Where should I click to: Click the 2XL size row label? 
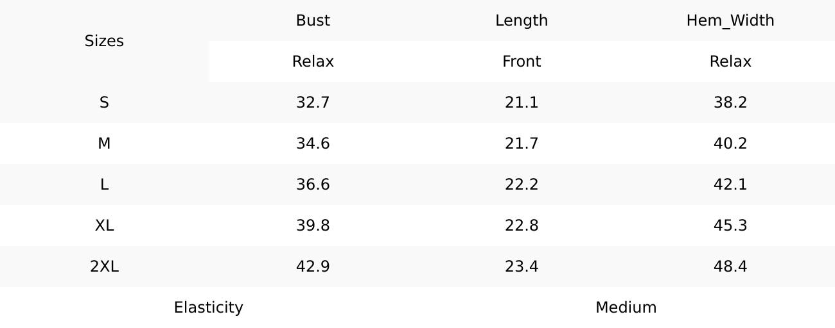pos(104,266)
